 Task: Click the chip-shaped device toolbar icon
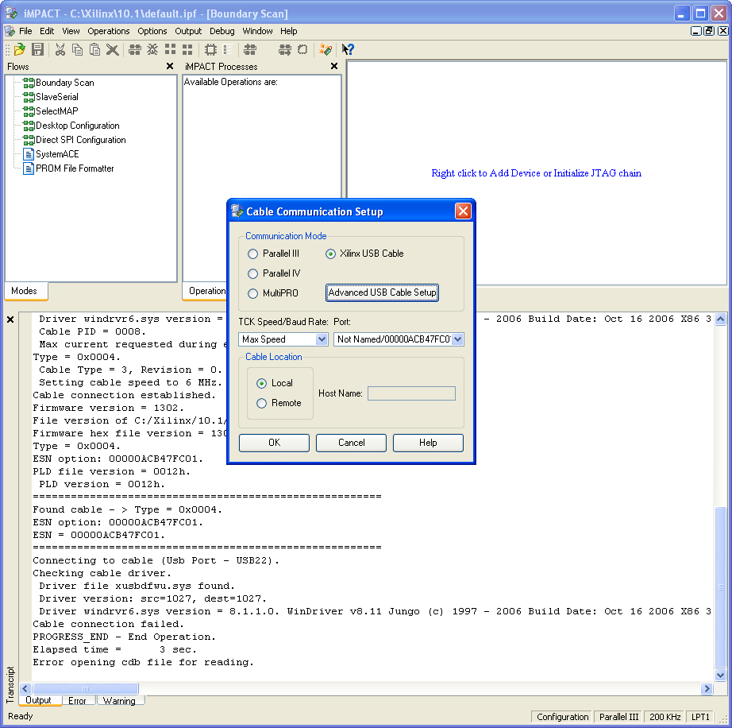tap(210, 49)
